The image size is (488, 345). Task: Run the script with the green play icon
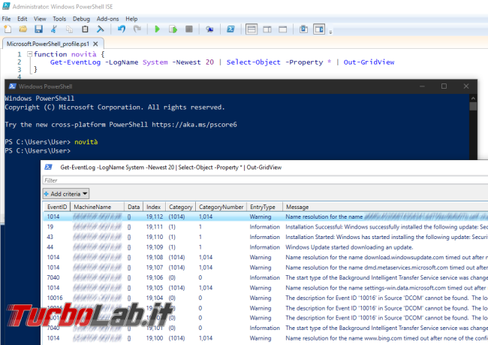(157, 29)
